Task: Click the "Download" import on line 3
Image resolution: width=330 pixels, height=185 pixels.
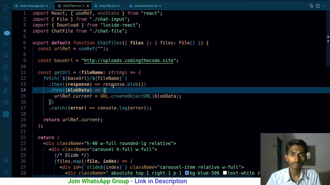Action: pyautogui.click(x=68, y=25)
